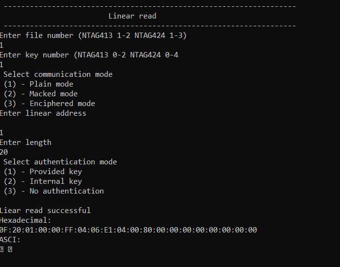The height and width of the screenshot is (267, 340).
Task: Select the '(1) - Provided key' line
Action: (x=43, y=172)
